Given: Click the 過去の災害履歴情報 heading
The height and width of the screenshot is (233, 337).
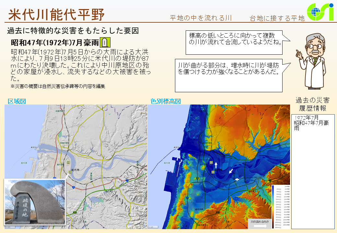Looking at the screenshot, I should (313, 104).
